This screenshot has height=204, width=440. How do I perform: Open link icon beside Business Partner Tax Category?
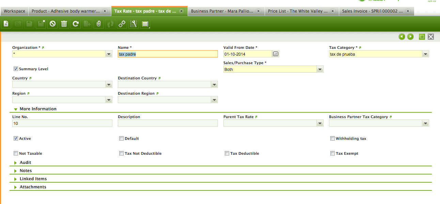(x=391, y=117)
